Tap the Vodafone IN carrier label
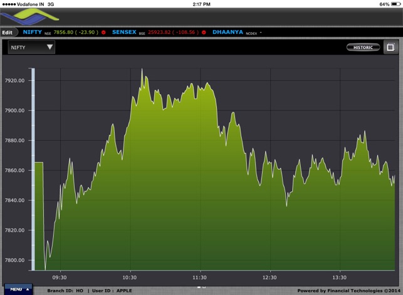Screen dimensions: 403x295 point(30,4)
